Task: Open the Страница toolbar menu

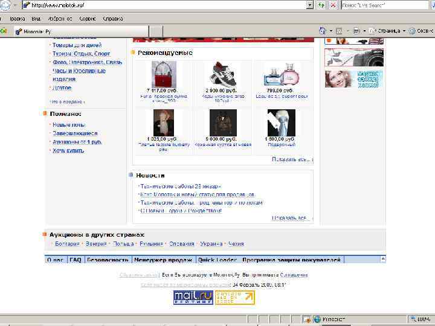Action: tap(388, 31)
